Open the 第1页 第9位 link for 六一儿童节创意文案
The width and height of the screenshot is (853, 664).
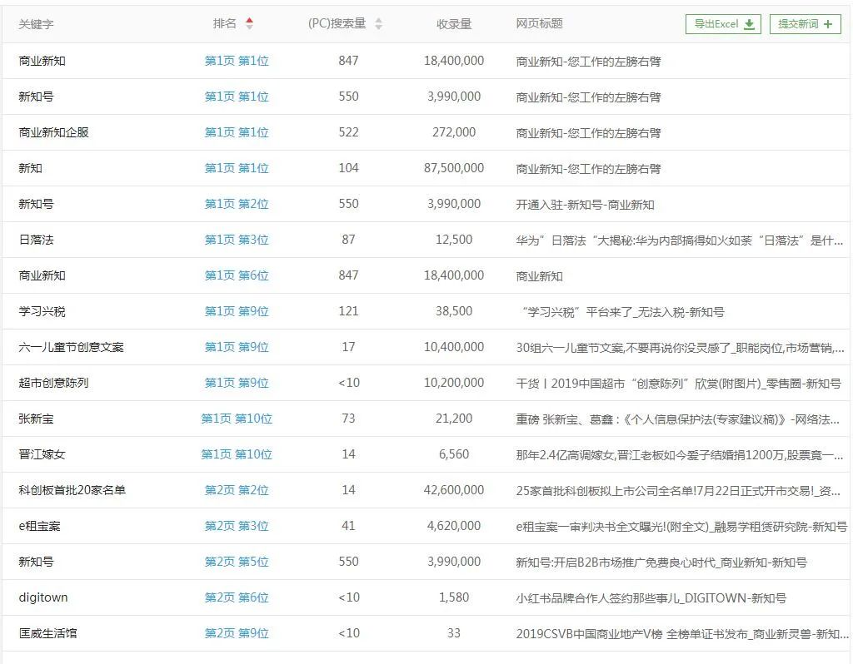tap(237, 347)
